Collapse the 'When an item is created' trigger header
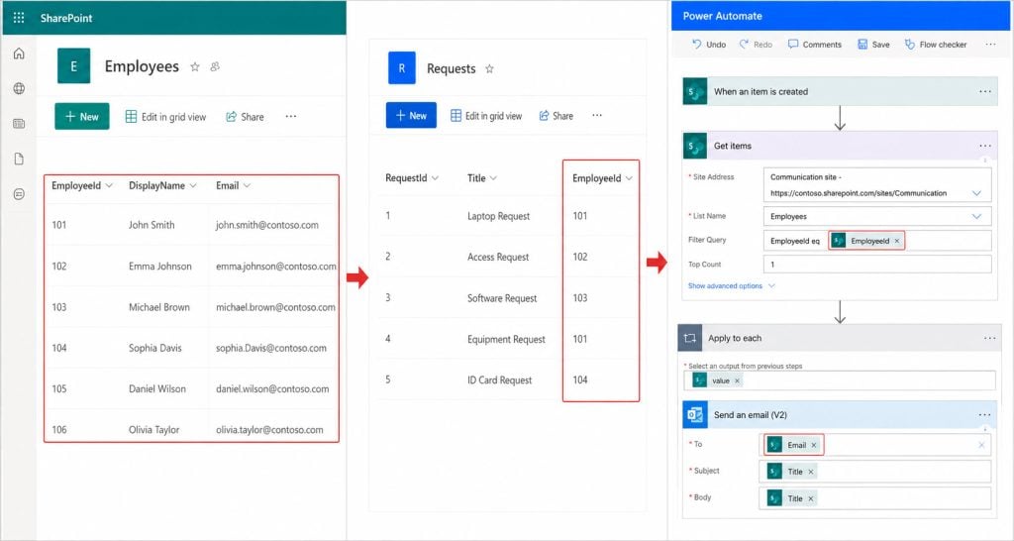 click(840, 92)
